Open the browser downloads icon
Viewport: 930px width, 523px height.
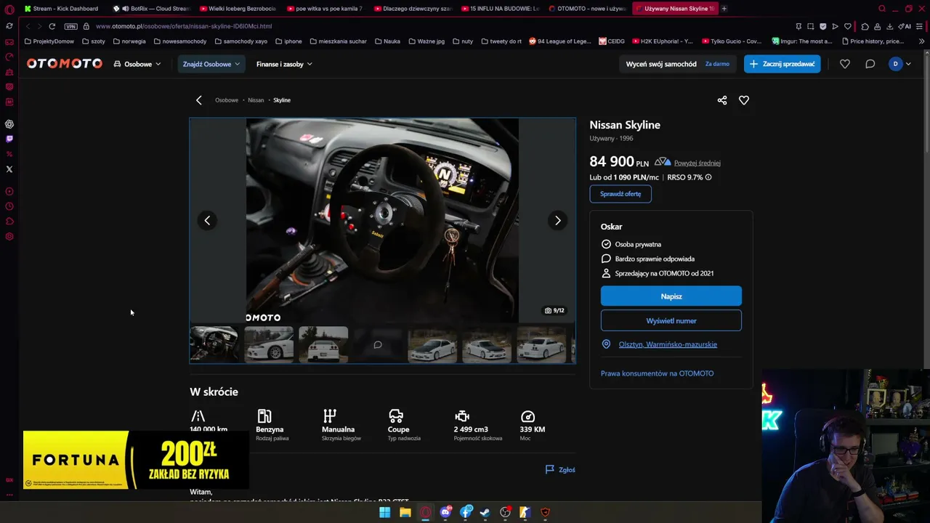(x=890, y=26)
